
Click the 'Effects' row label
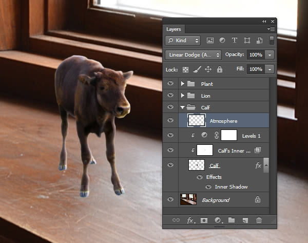(x=214, y=177)
